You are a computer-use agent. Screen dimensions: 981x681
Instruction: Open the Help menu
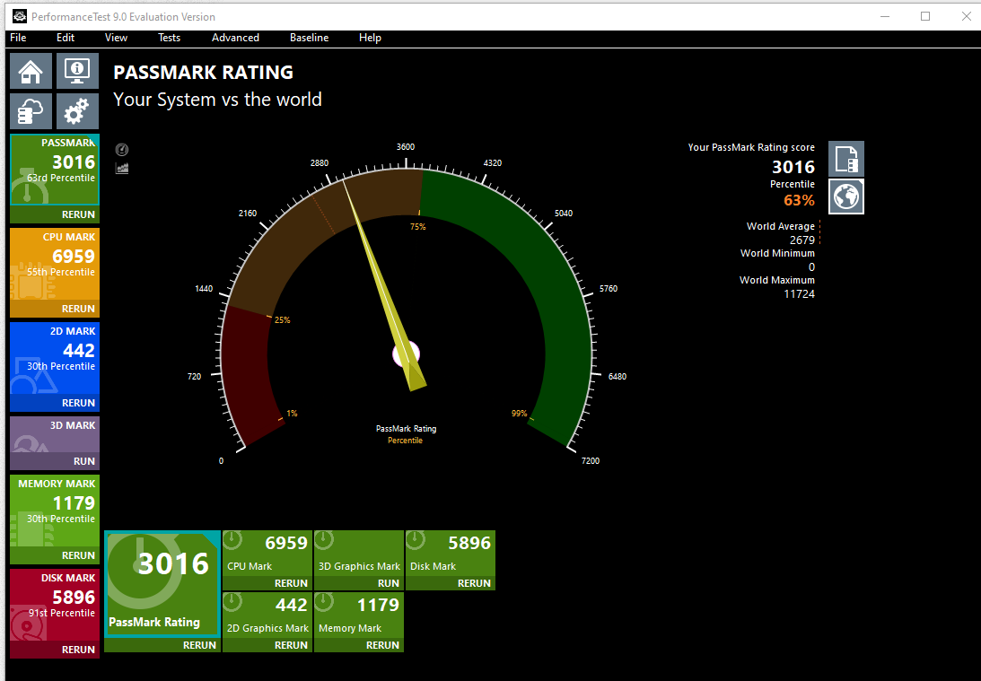coord(370,38)
